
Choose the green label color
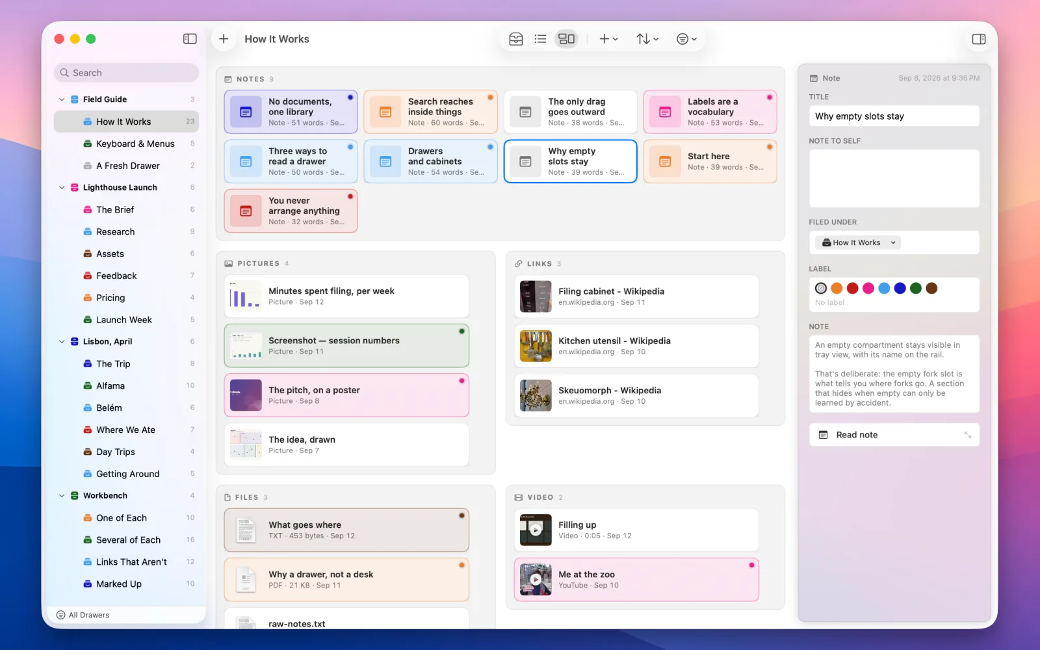[x=916, y=288]
